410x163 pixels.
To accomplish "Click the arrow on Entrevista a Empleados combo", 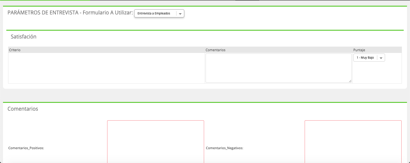I will tap(180, 14).
